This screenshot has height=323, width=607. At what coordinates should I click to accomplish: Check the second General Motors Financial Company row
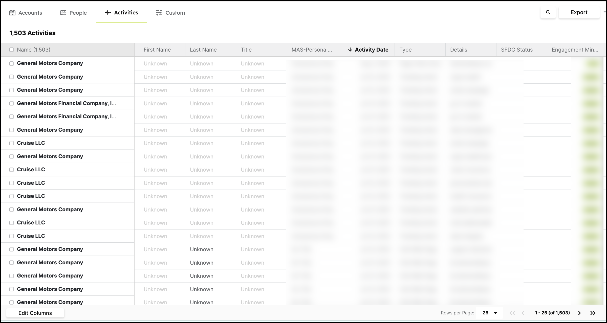(x=11, y=117)
